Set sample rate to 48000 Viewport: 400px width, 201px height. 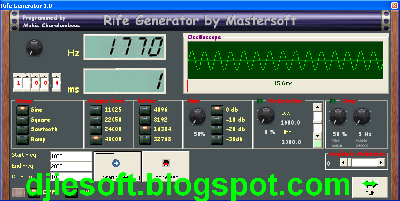pos(96,140)
